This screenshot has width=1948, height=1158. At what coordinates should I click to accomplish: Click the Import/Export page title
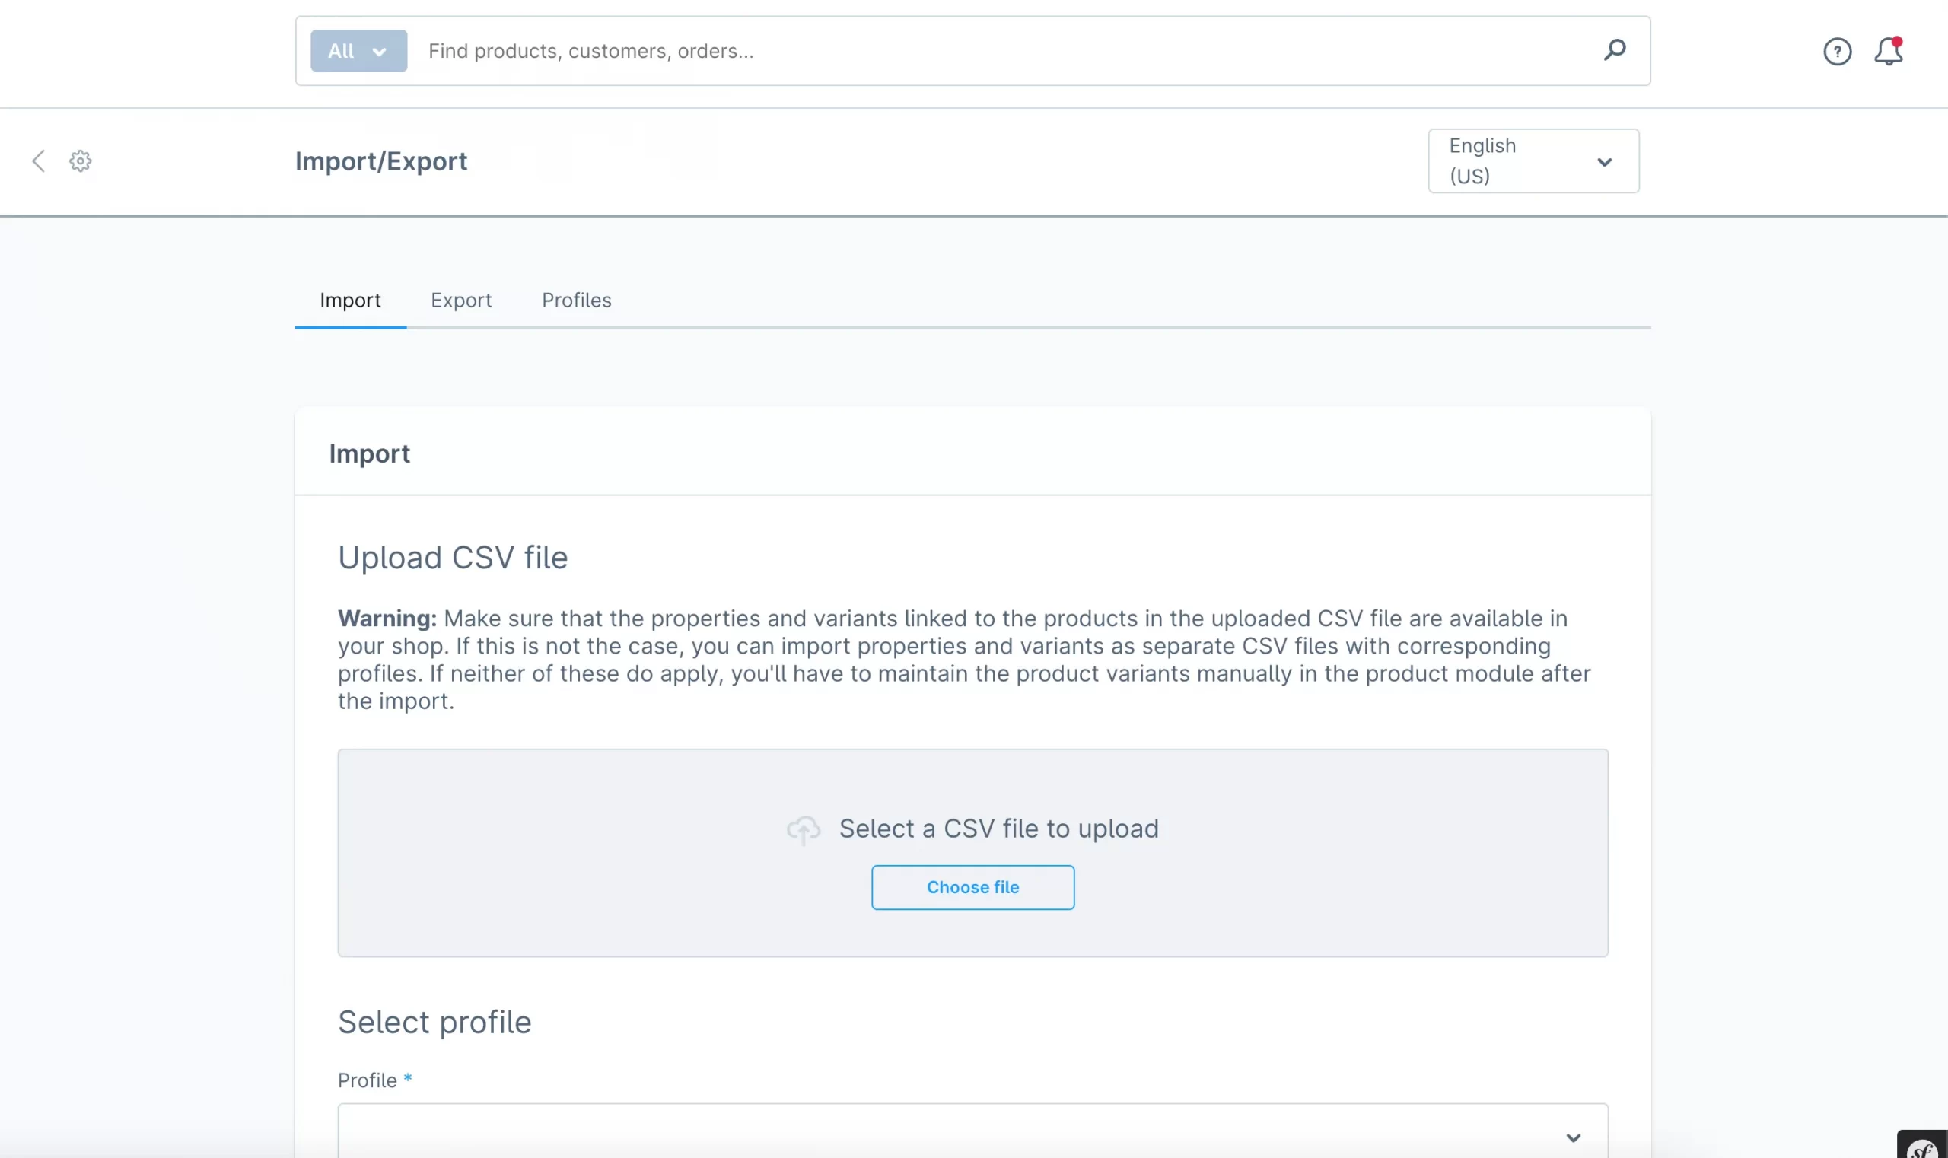(x=381, y=161)
